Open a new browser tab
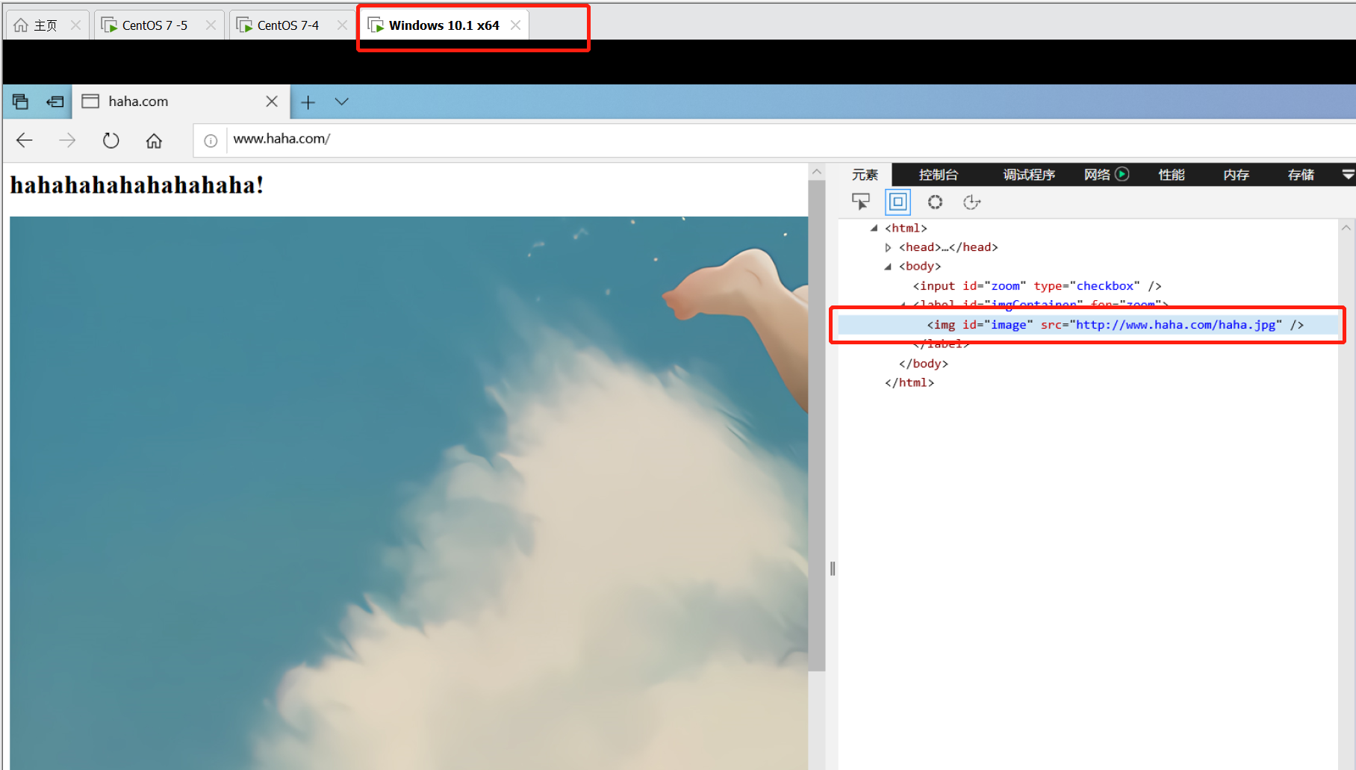 click(308, 102)
